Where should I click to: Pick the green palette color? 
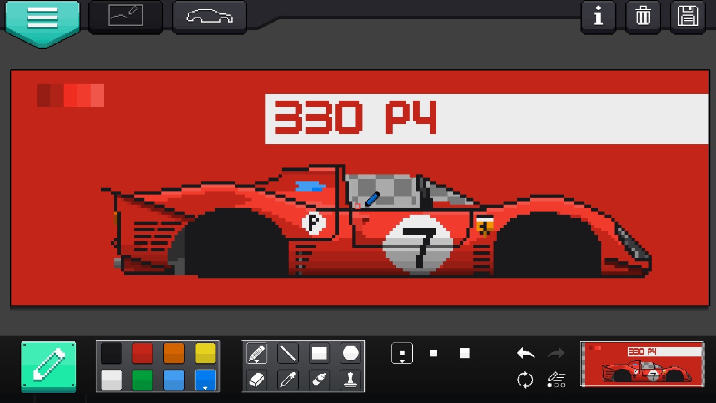coord(142,380)
